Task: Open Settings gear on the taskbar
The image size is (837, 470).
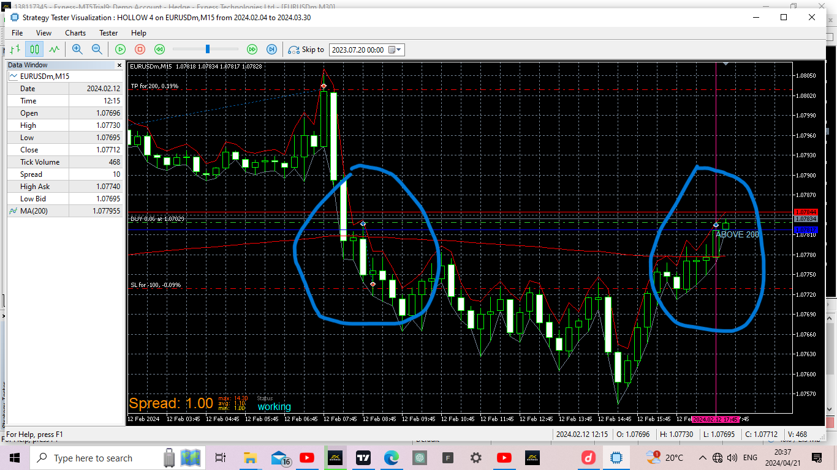Action: click(476, 458)
